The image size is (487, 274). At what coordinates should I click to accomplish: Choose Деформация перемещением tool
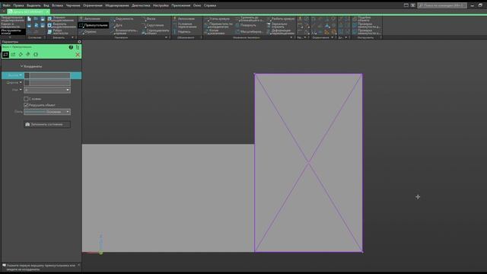(281, 32)
